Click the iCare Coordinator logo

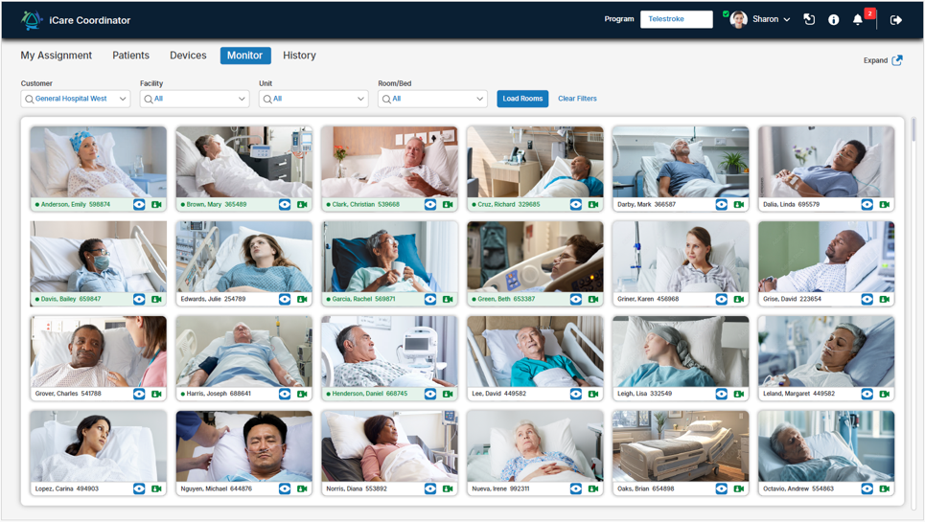click(32, 20)
